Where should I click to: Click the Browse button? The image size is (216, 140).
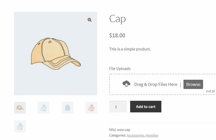193,84
